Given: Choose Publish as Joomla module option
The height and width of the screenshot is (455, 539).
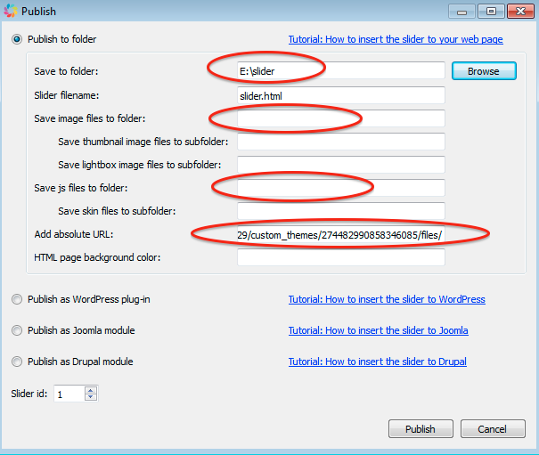Looking at the screenshot, I should 17,330.
